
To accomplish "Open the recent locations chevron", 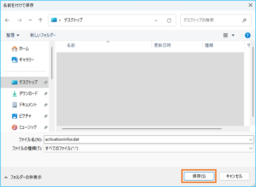I will [30, 20].
